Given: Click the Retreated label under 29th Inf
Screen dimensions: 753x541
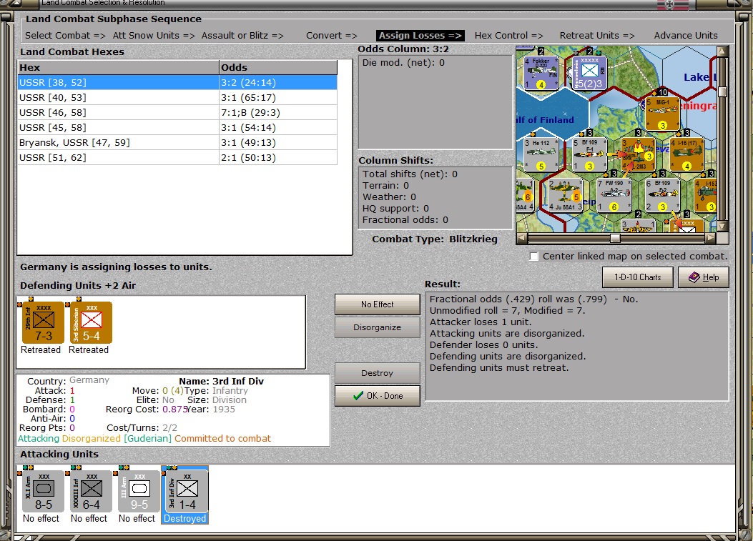Looking at the screenshot, I should click(41, 350).
